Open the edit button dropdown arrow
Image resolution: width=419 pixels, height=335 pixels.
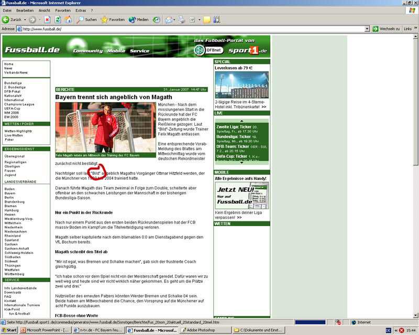(x=200, y=19)
